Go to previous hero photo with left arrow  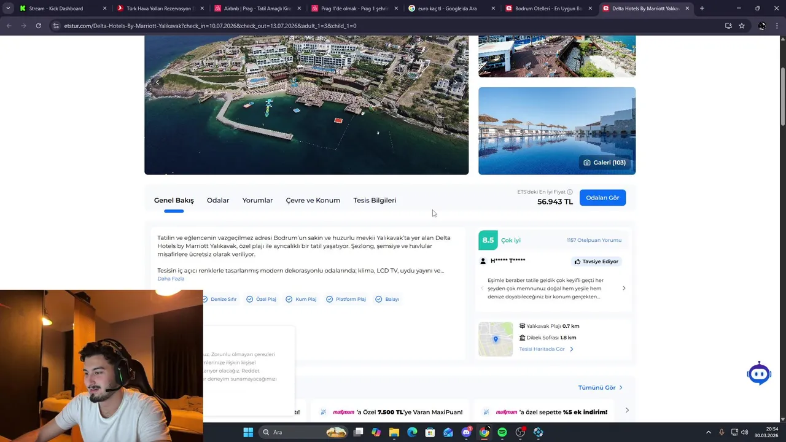click(157, 82)
